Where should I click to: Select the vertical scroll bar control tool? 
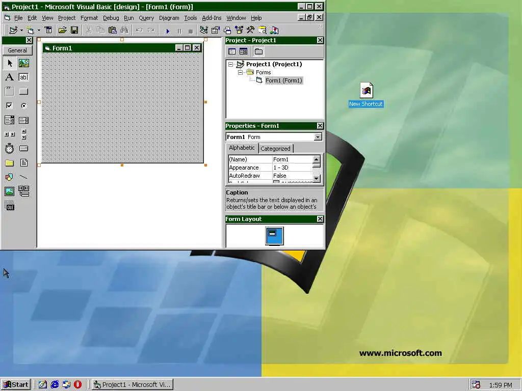pyautogui.click(x=23, y=134)
